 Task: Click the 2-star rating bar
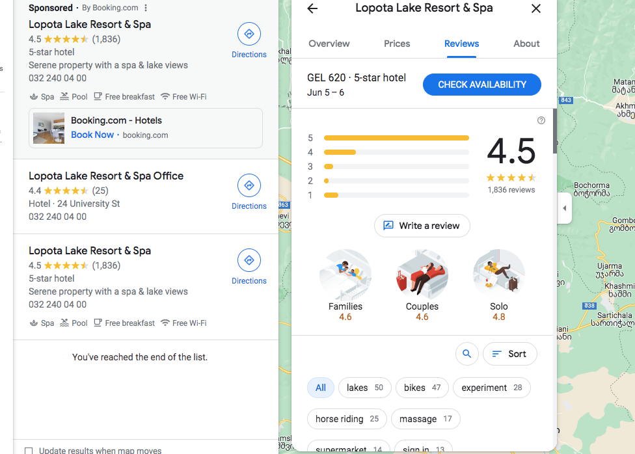click(396, 181)
